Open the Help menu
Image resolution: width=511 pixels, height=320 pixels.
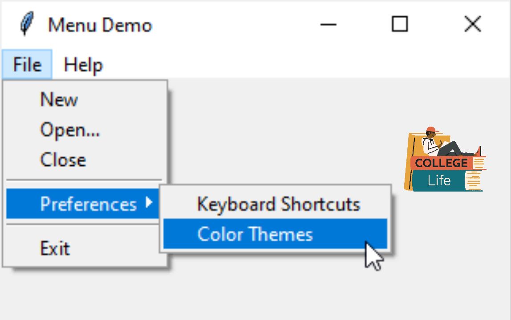point(83,65)
